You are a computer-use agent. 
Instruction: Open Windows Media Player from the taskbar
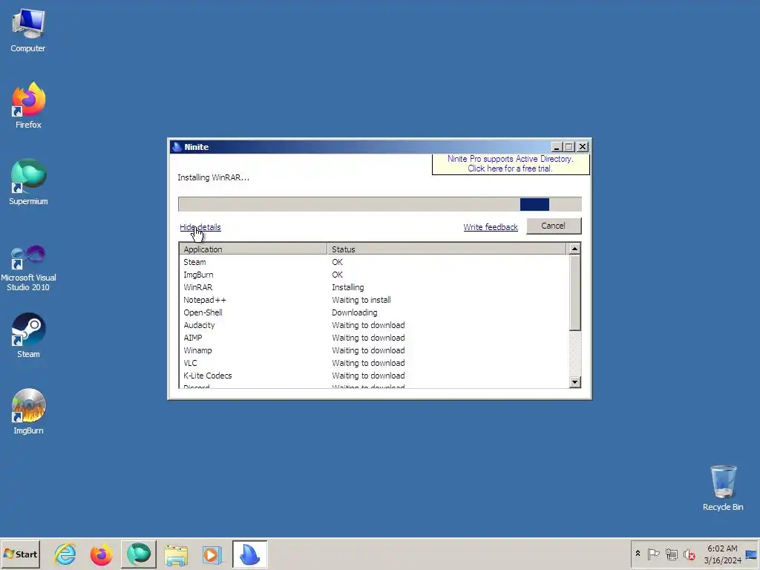tap(212, 554)
